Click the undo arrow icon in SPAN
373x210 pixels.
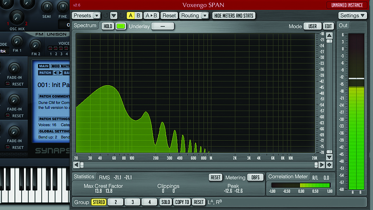106,16
